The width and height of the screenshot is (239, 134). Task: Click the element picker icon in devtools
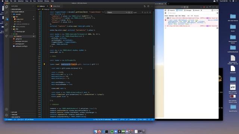(x=165, y=10)
